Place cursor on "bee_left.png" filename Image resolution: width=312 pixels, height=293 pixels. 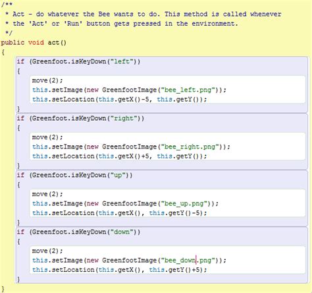[188, 90]
